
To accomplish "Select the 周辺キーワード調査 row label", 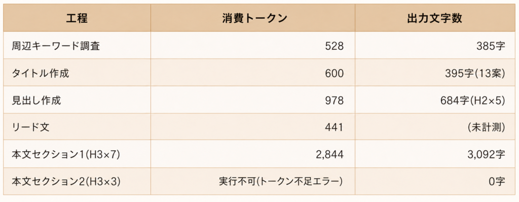I will coord(56,46).
